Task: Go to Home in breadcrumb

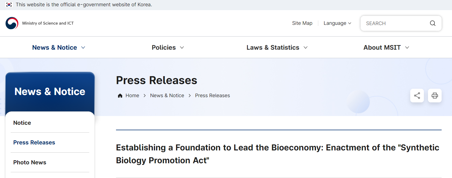Action: pos(132,96)
